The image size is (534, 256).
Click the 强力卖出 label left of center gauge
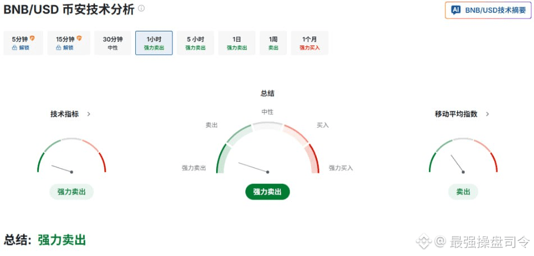tap(194, 168)
